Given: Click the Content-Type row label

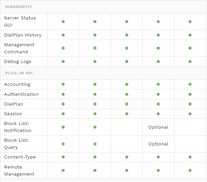Looking at the screenshot, I should [20, 157].
